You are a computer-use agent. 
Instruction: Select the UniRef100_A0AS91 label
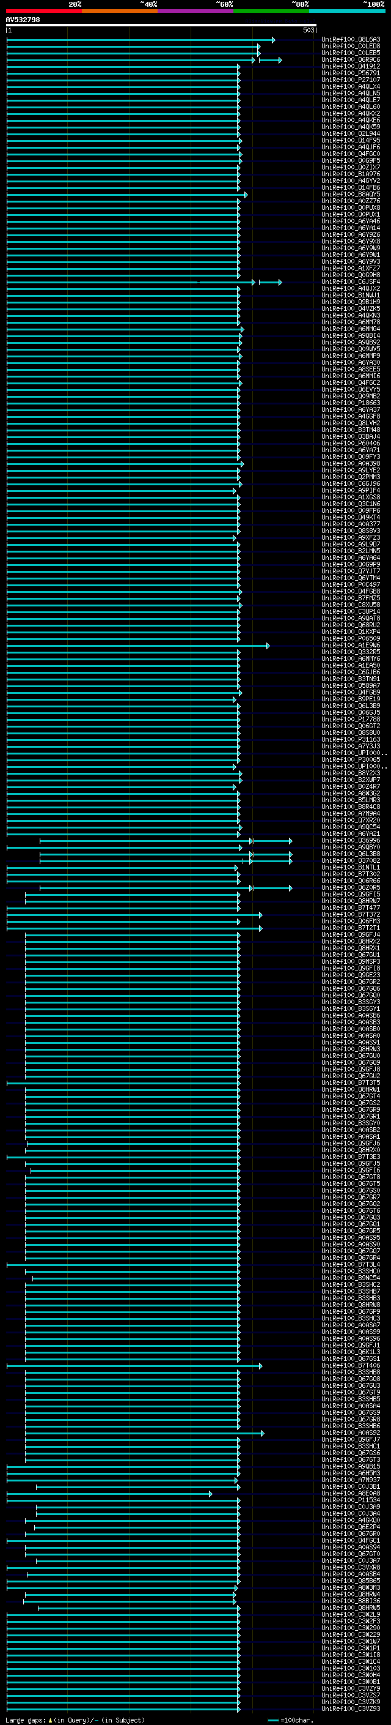tap(351, 1043)
